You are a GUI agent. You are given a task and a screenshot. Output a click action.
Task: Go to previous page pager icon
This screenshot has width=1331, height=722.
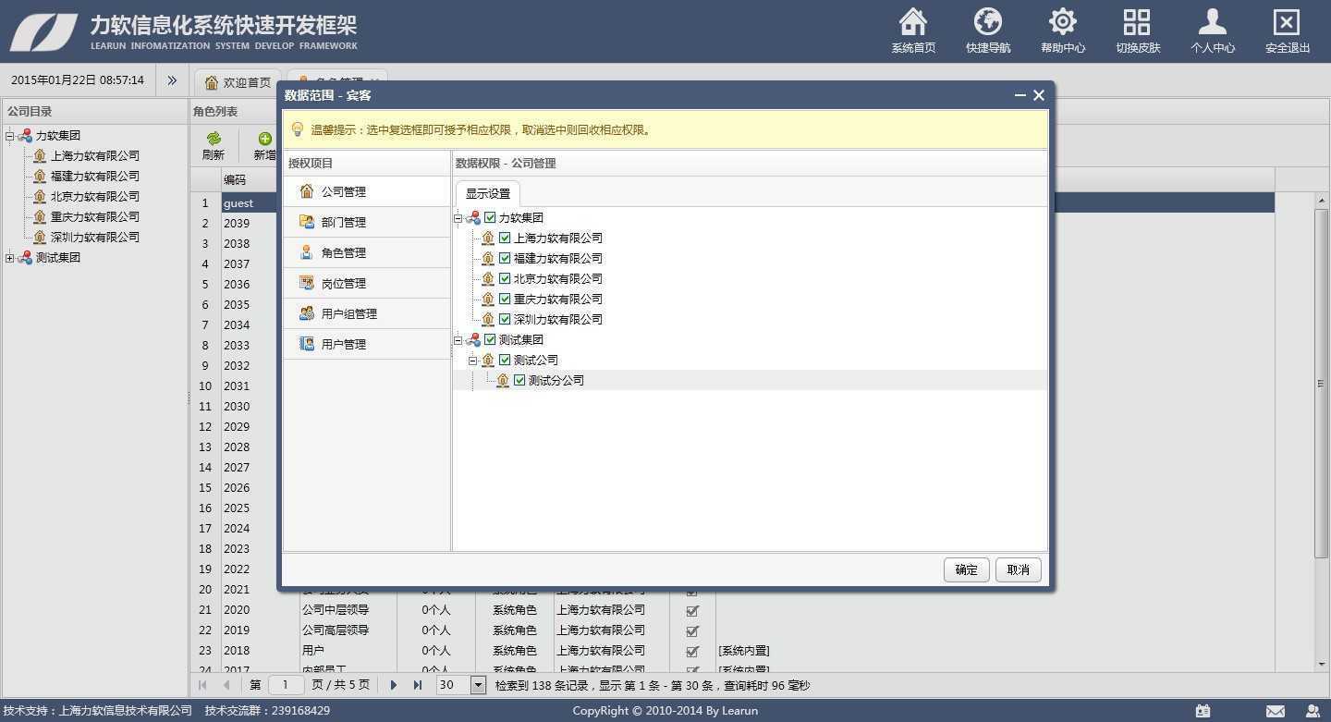[x=226, y=685]
